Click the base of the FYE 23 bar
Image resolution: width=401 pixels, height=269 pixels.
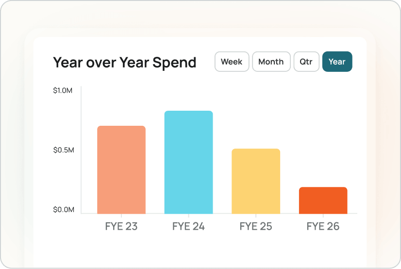[121, 212]
